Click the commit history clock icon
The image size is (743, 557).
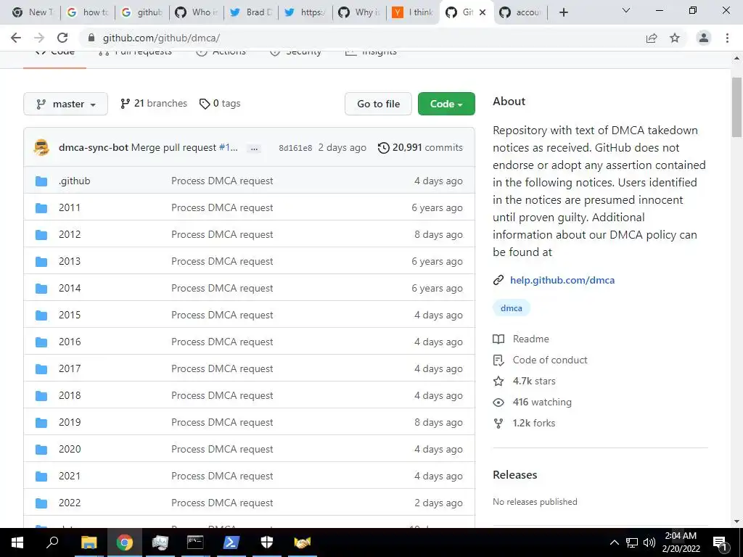(383, 148)
